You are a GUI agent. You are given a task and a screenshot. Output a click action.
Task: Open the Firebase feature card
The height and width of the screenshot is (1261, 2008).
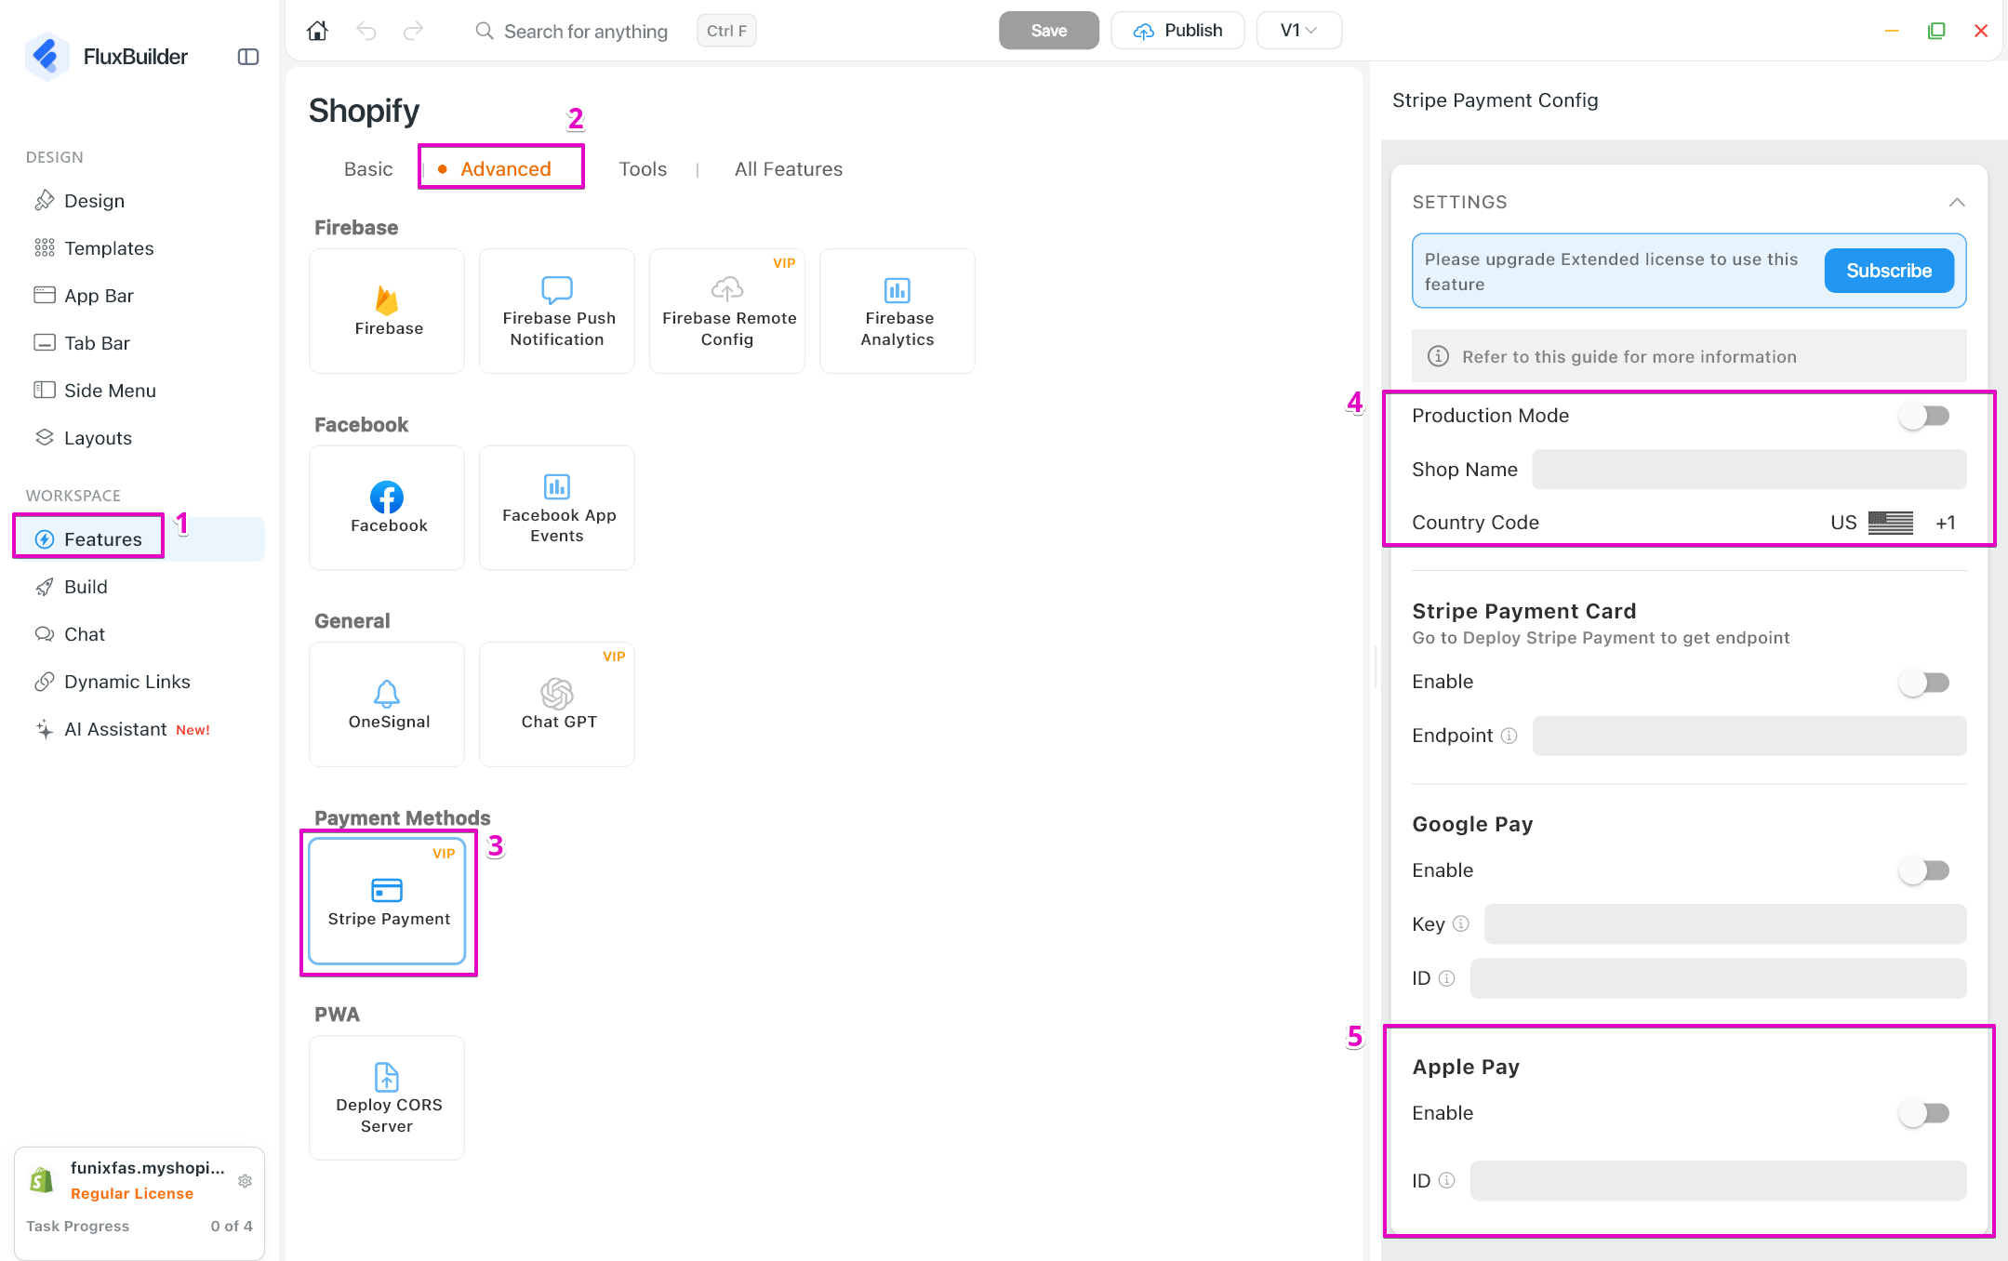click(x=387, y=311)
